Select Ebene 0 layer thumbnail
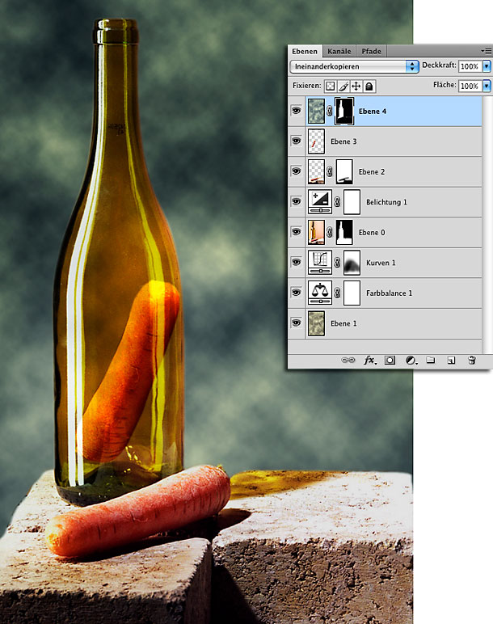The image size is (493, 624). coord(316,232)
